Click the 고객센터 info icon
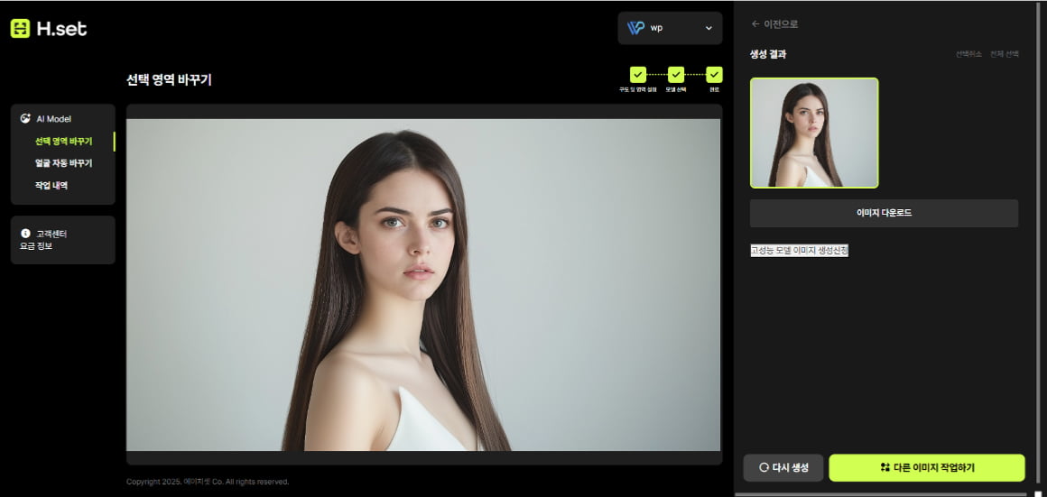The width and height of the screenshot is (1047, 497). tap(25, 234)
